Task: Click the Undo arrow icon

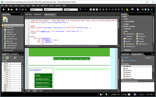Action: point(80,10)
